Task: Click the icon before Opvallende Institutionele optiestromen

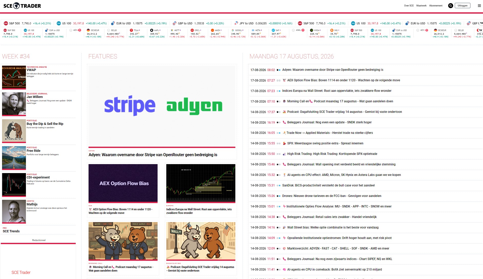Action: [x=284, y=238]
